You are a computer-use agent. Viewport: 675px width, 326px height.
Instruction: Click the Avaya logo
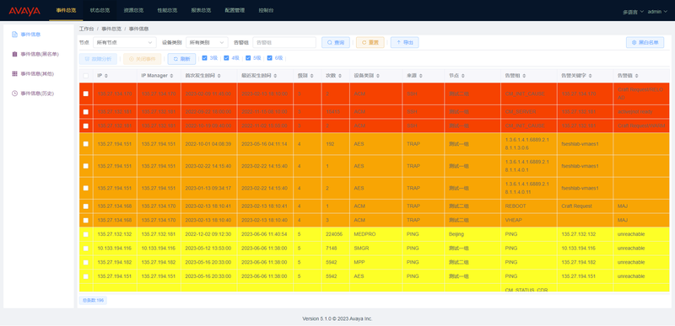[24, 11]
